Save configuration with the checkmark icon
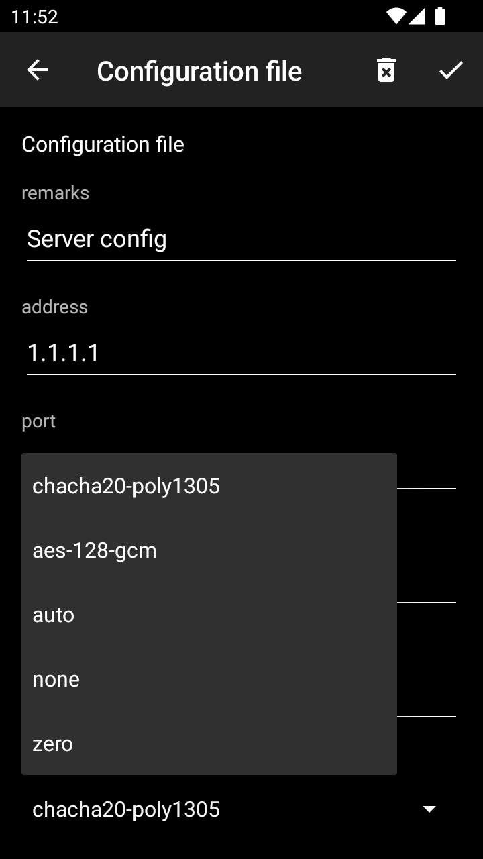 451,70
